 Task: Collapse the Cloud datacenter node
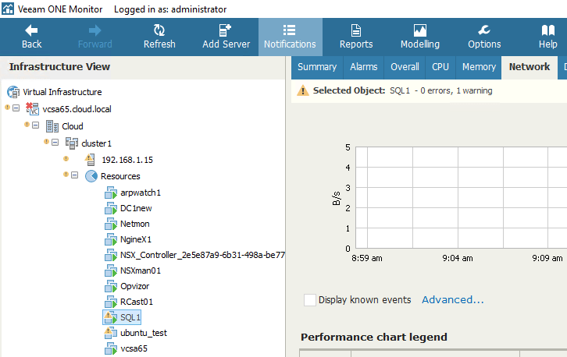(36, 125)
